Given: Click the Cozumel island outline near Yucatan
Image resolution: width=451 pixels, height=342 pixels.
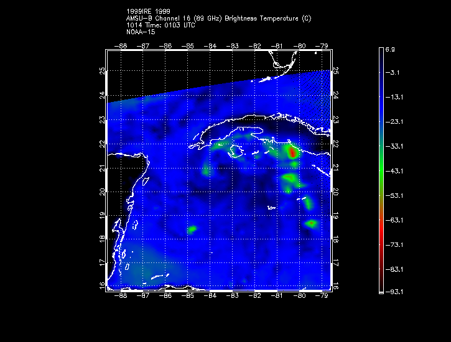Looking at the screenshot, I should pos(146,181).
